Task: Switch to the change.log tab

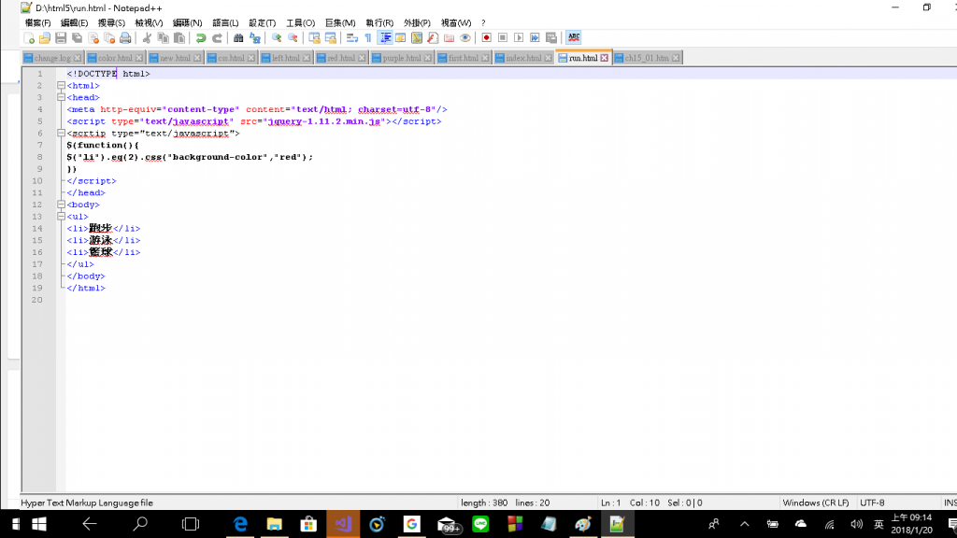Action: [x=52, y=58]
